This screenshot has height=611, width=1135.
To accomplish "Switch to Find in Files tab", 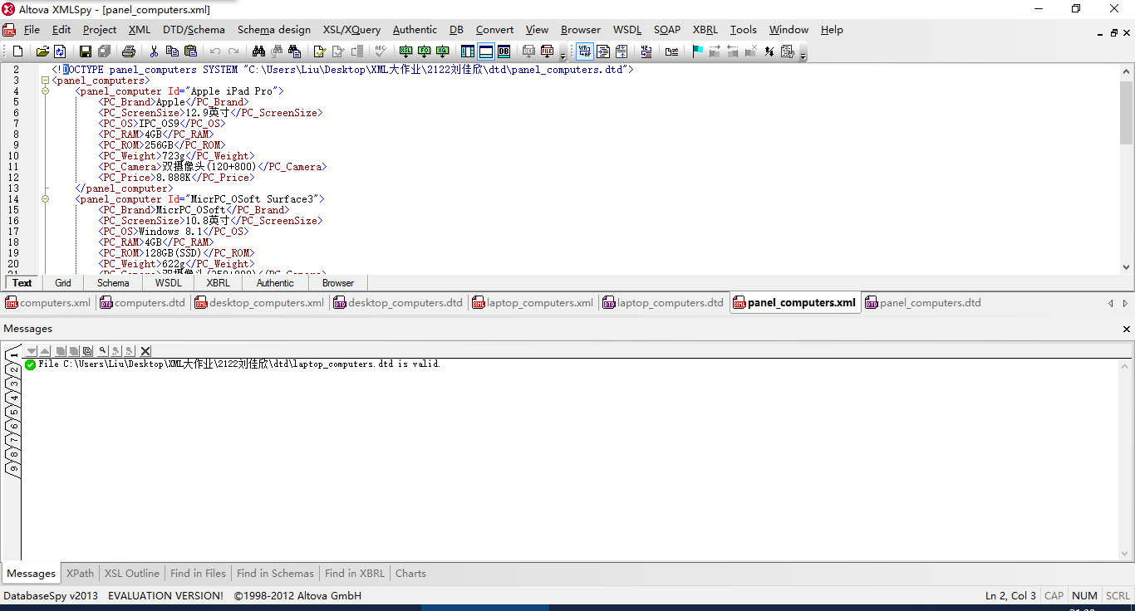I will tap(198, 574).
